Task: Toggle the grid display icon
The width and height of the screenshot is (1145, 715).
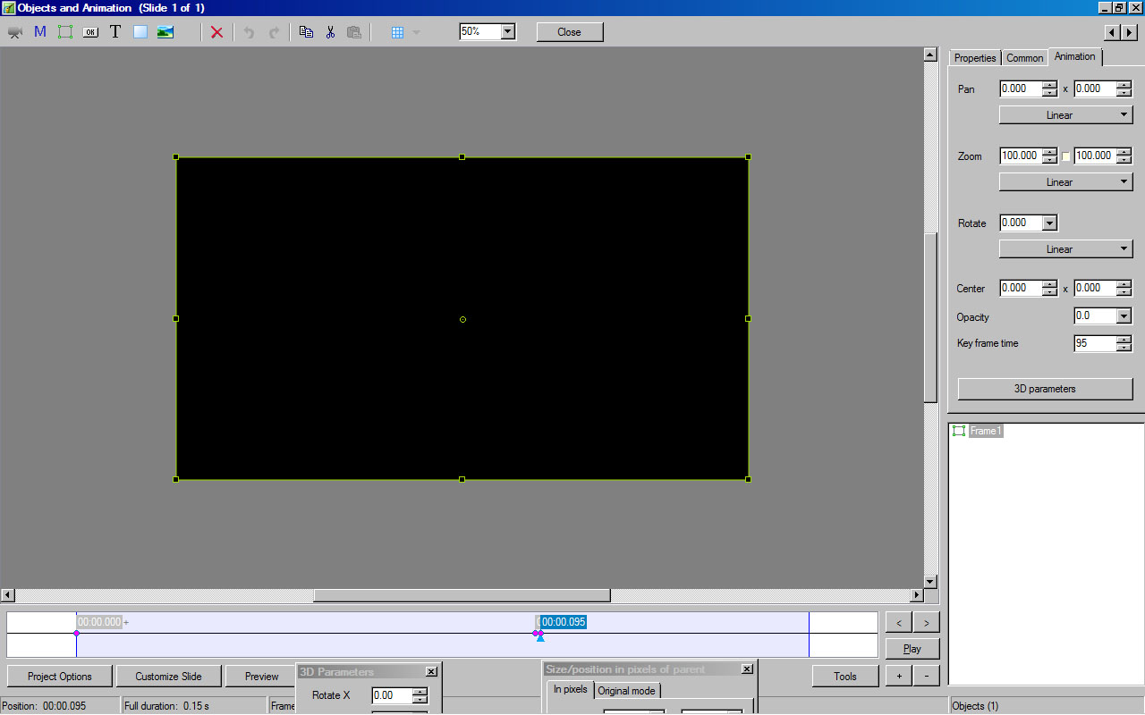Action: [x=398, y=32]
